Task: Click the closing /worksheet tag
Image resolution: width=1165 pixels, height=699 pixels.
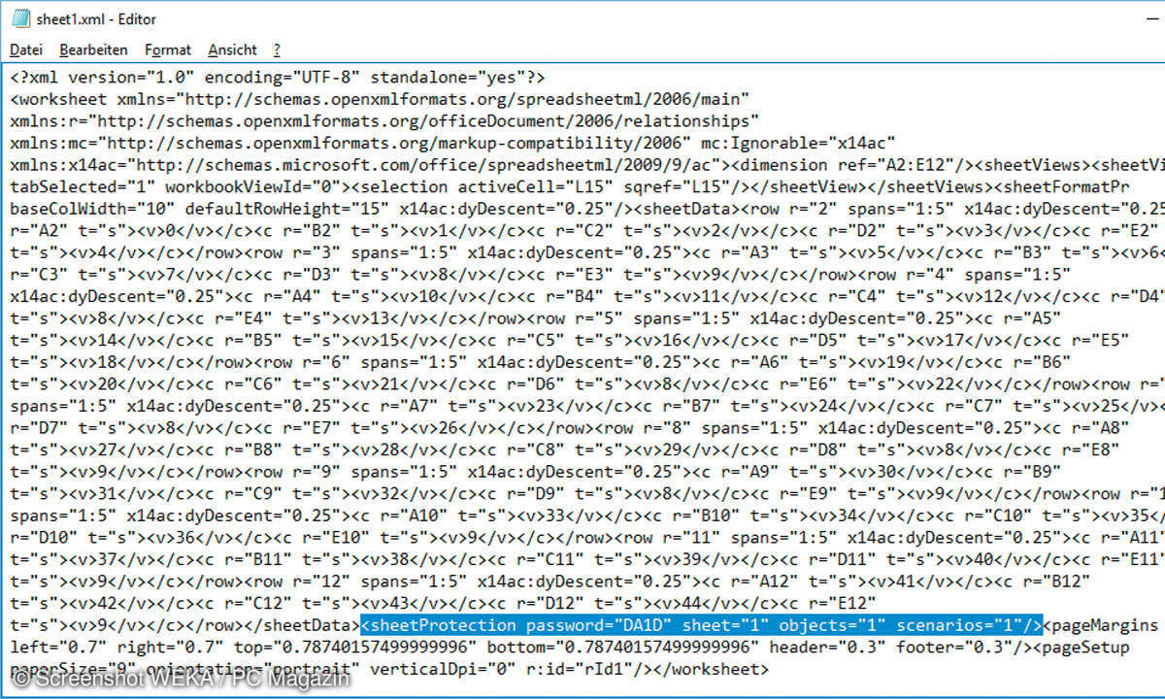Action: (x=710, y=670)
